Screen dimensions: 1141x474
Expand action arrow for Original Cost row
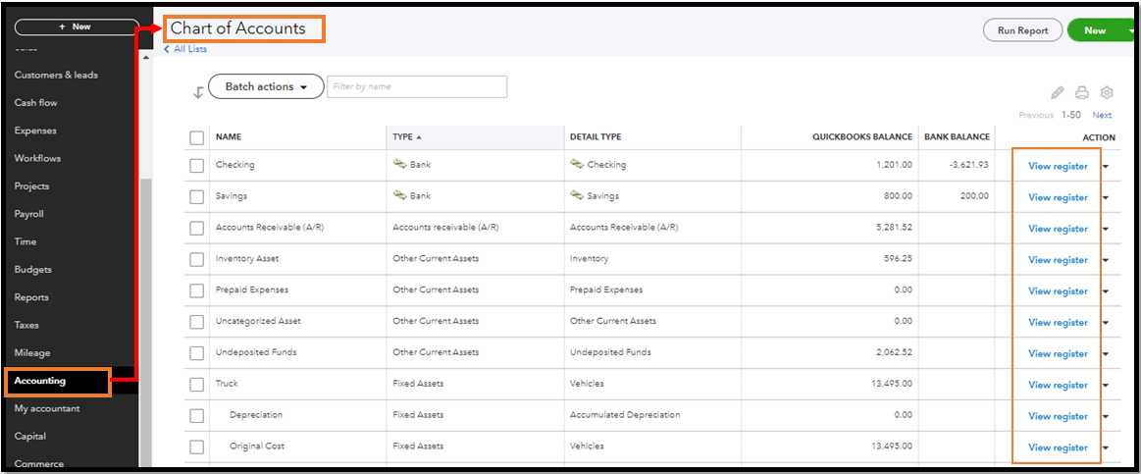click(1106, 448)
